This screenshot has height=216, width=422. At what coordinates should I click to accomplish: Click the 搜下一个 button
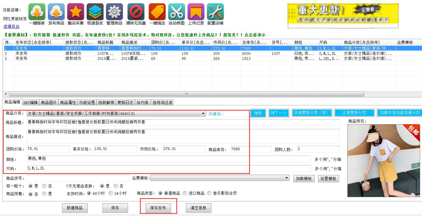tap(278, 113)
